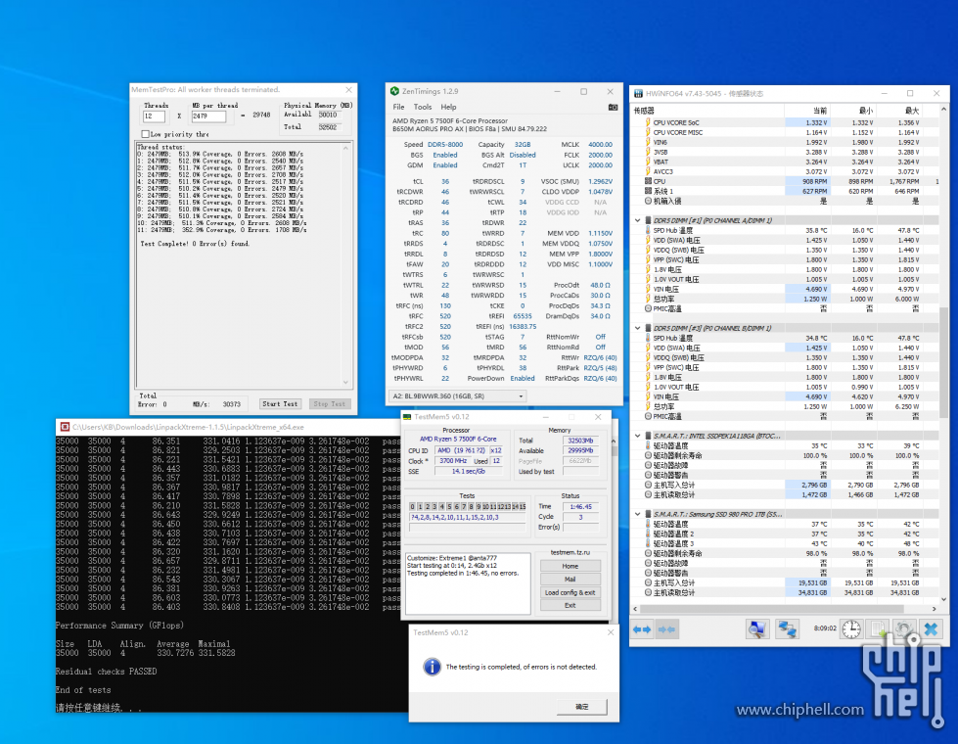
Task: Click LinpackXtreme console title bar icon
Action: tap(65, 428)
